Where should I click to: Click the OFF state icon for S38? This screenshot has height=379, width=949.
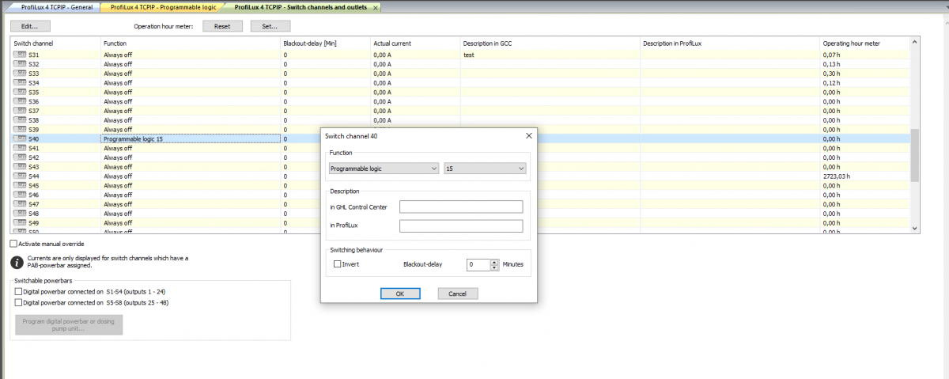pos(20,120)
